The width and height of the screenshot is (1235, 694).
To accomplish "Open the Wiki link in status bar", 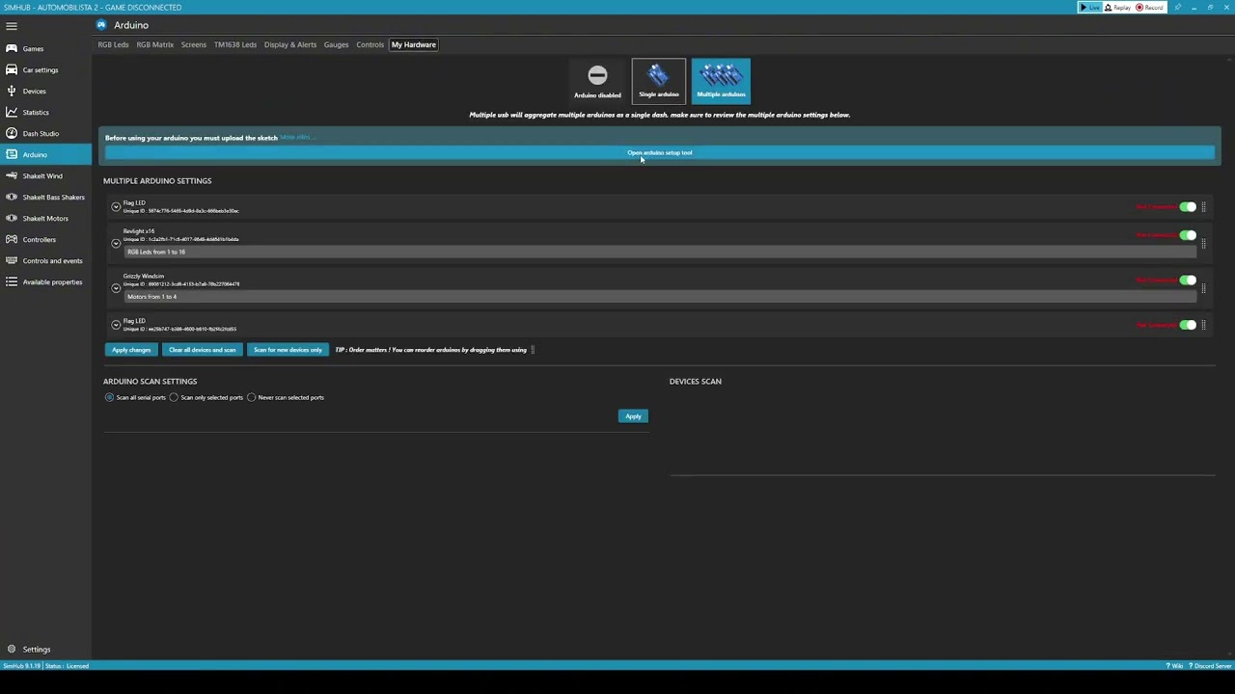I will click(1175, 666).
